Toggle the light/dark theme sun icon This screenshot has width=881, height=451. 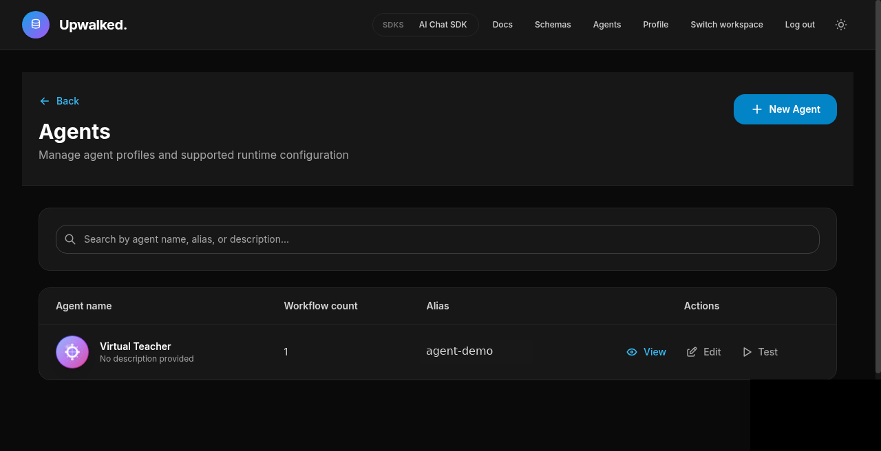coord(840,25)
